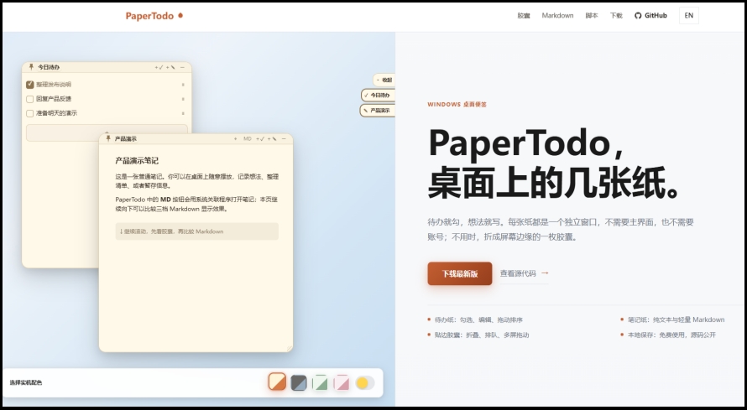Click the add-todo (+✓) icon on 今日待办 paper
Viewport: 747px width, 410px height.
pos(159,68)
